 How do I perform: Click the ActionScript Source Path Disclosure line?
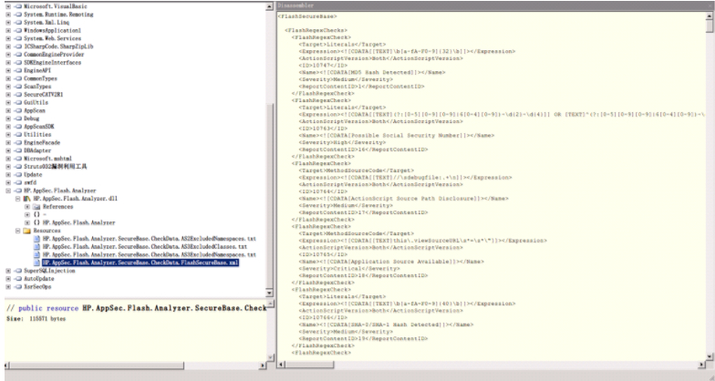(403, 199)
